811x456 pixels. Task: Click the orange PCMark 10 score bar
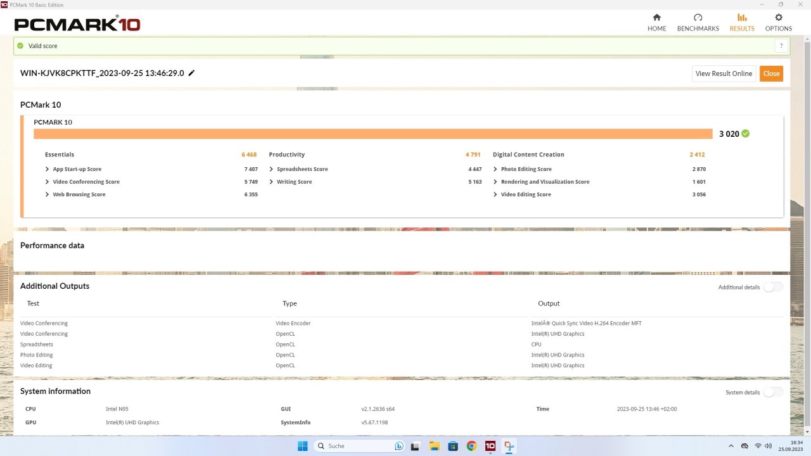[373, 134]
